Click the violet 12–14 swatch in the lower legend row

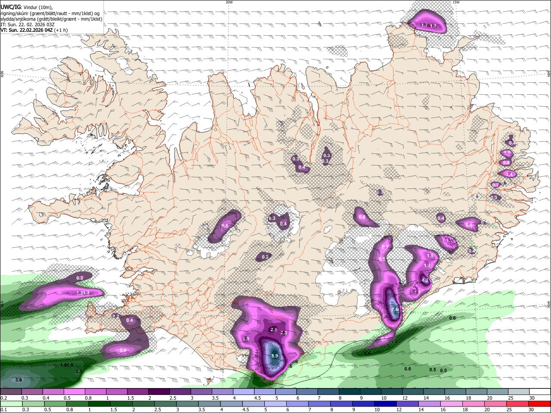pos(407,404)
